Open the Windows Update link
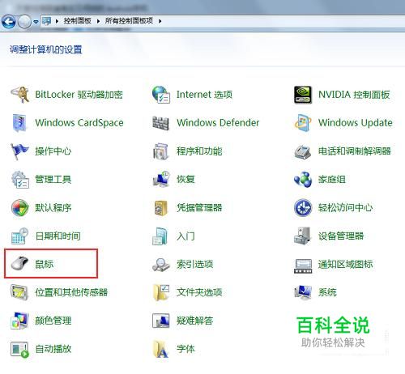Viewport: 405px width, 374px height. [x=356, y=123]
